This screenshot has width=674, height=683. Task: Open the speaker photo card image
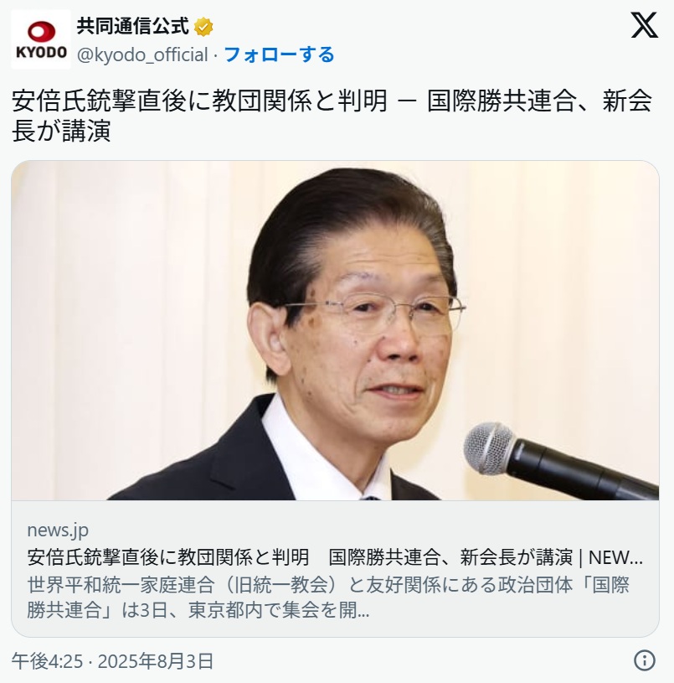tap(335, 330)
